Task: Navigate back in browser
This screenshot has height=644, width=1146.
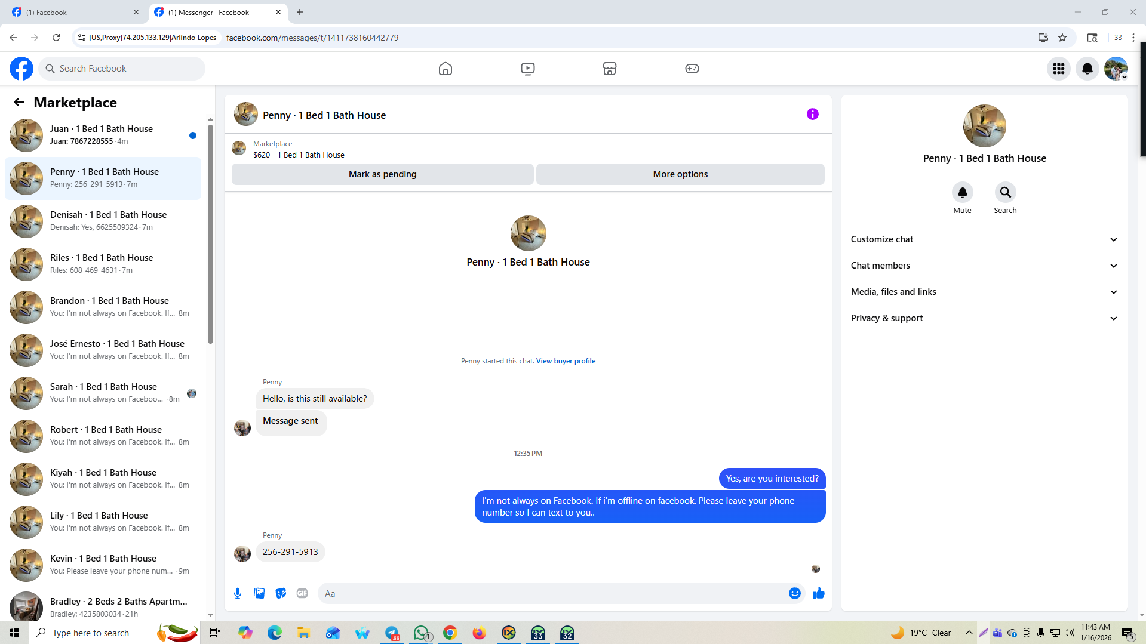Action: [x=13, y=38]
